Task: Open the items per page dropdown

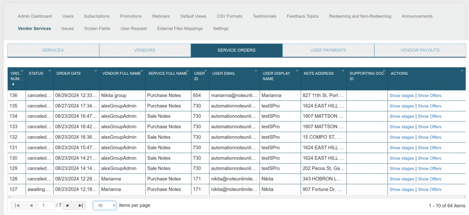Action: click(105, 205)
